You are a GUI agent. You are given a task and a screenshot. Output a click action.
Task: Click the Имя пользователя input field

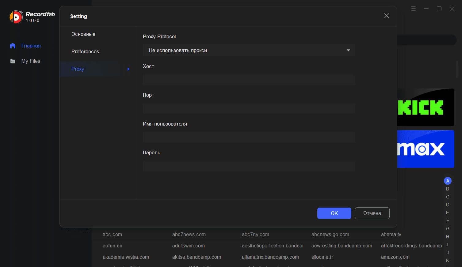click(249, 137)
